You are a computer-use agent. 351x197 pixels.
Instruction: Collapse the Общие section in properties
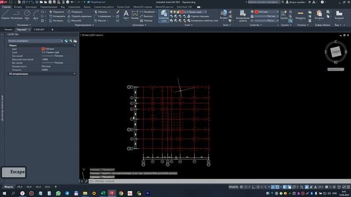pos(75,45)
